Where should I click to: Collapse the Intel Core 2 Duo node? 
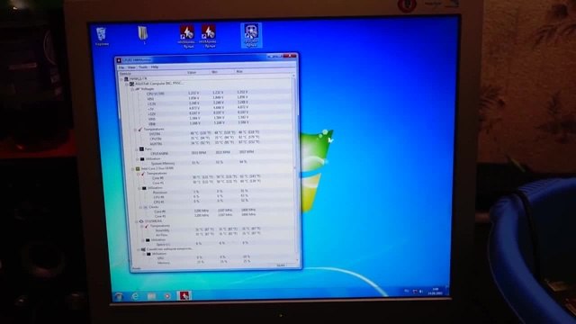pos(133,169)
